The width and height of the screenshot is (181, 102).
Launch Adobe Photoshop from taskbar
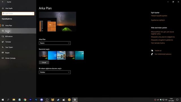pos(36,100)
